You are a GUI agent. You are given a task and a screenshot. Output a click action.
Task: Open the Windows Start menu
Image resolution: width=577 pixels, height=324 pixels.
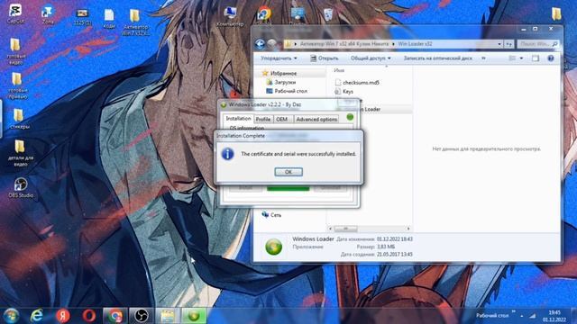[x=11, y=316]
